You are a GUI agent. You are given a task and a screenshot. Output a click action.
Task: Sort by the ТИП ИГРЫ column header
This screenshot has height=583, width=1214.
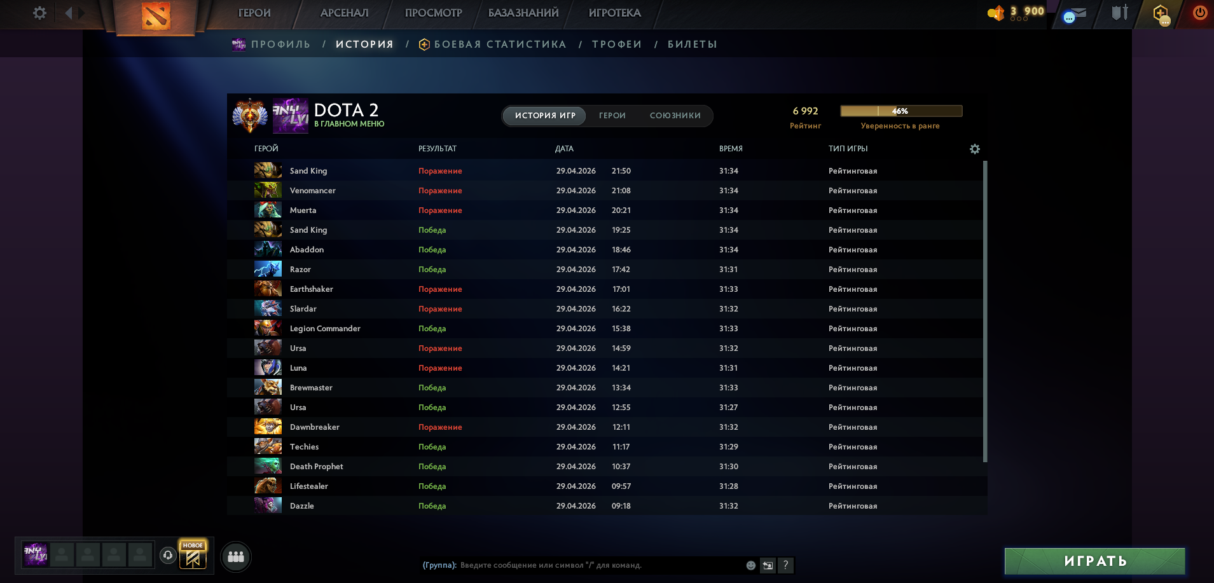pyautogui.click(x=848, y=149)
